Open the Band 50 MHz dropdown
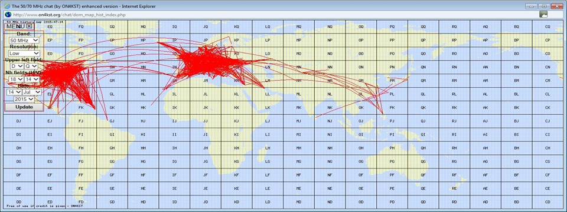The height and width of the screenshot is (212, 567). [24, 40]
